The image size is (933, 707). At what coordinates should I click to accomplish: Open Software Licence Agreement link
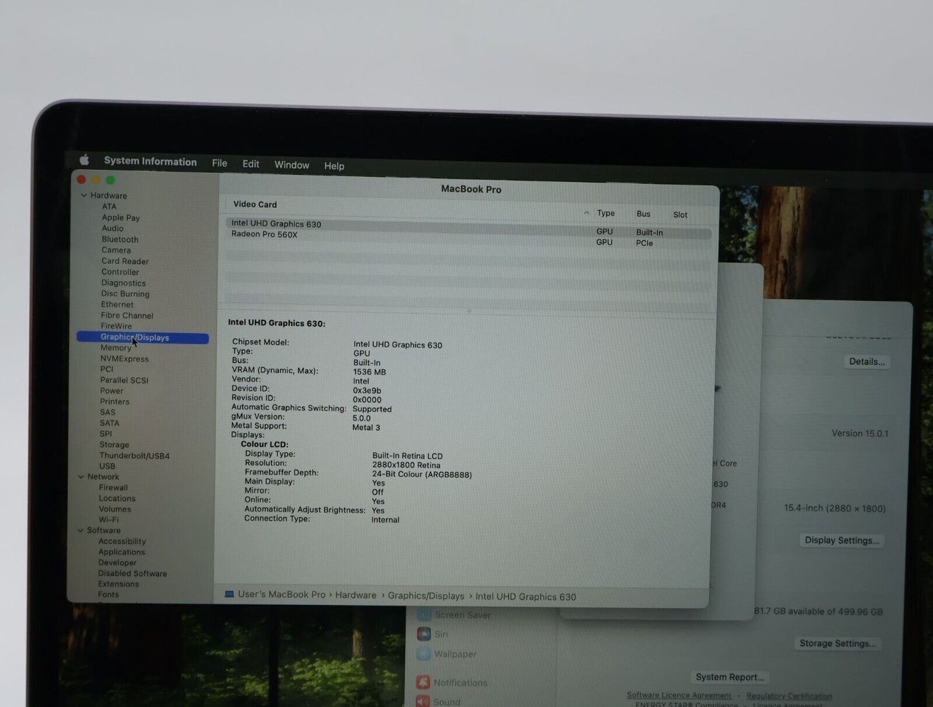tap(679, 695)
